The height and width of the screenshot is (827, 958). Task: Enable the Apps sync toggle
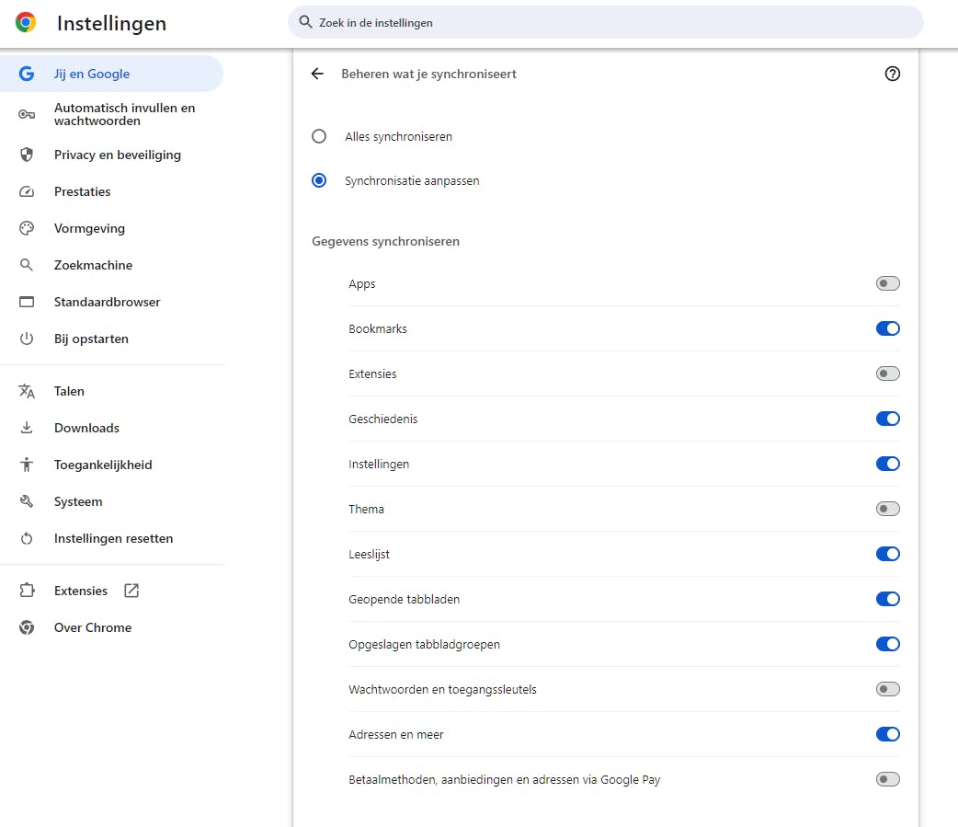[887, 283]
